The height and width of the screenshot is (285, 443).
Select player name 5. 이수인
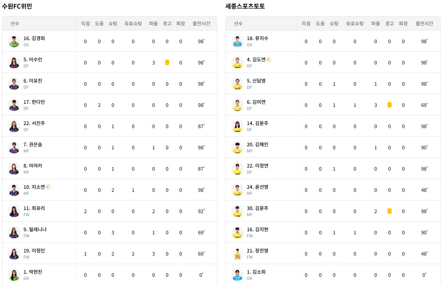coord(33,60)
